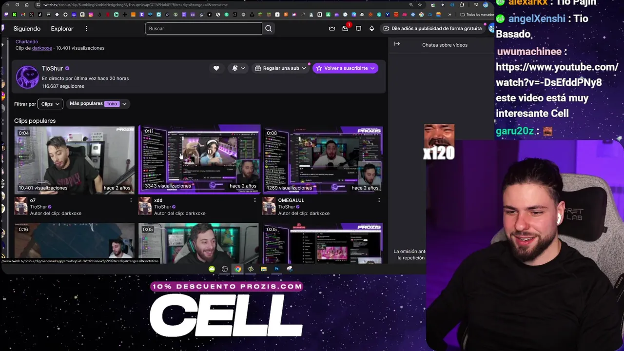Open options menu for xdd clip
Image resolution: width=624 pixels, height=351 pixels.
tap(254, 200)
